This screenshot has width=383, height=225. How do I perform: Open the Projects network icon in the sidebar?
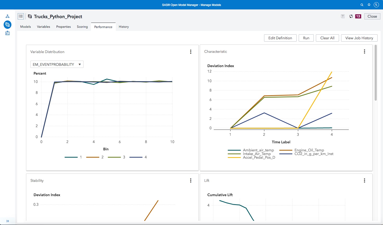8,16
